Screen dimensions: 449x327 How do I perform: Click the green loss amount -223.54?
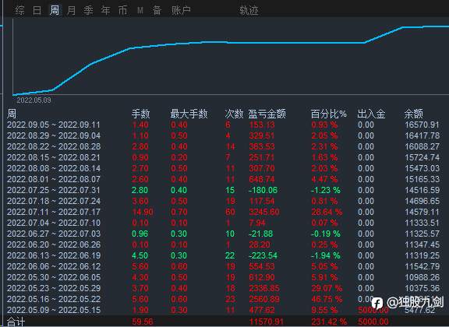coord(263,255)
